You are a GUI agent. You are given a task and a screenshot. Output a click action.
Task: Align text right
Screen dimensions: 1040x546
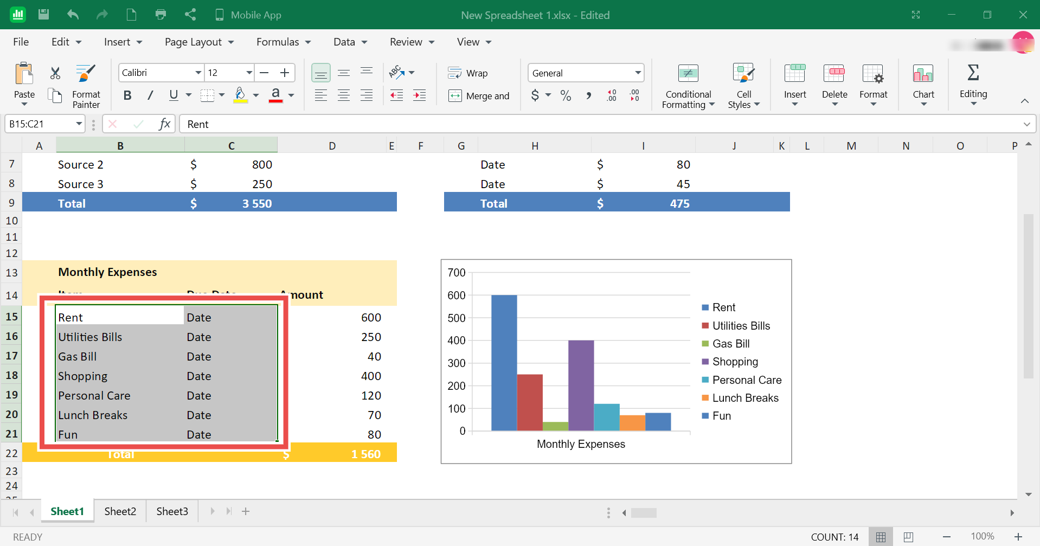(367, 96)
